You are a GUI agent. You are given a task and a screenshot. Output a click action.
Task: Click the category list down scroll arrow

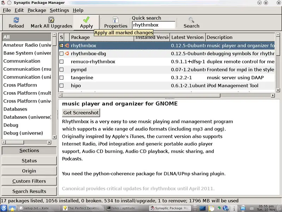pyautogui.click(x=54, y=137)
